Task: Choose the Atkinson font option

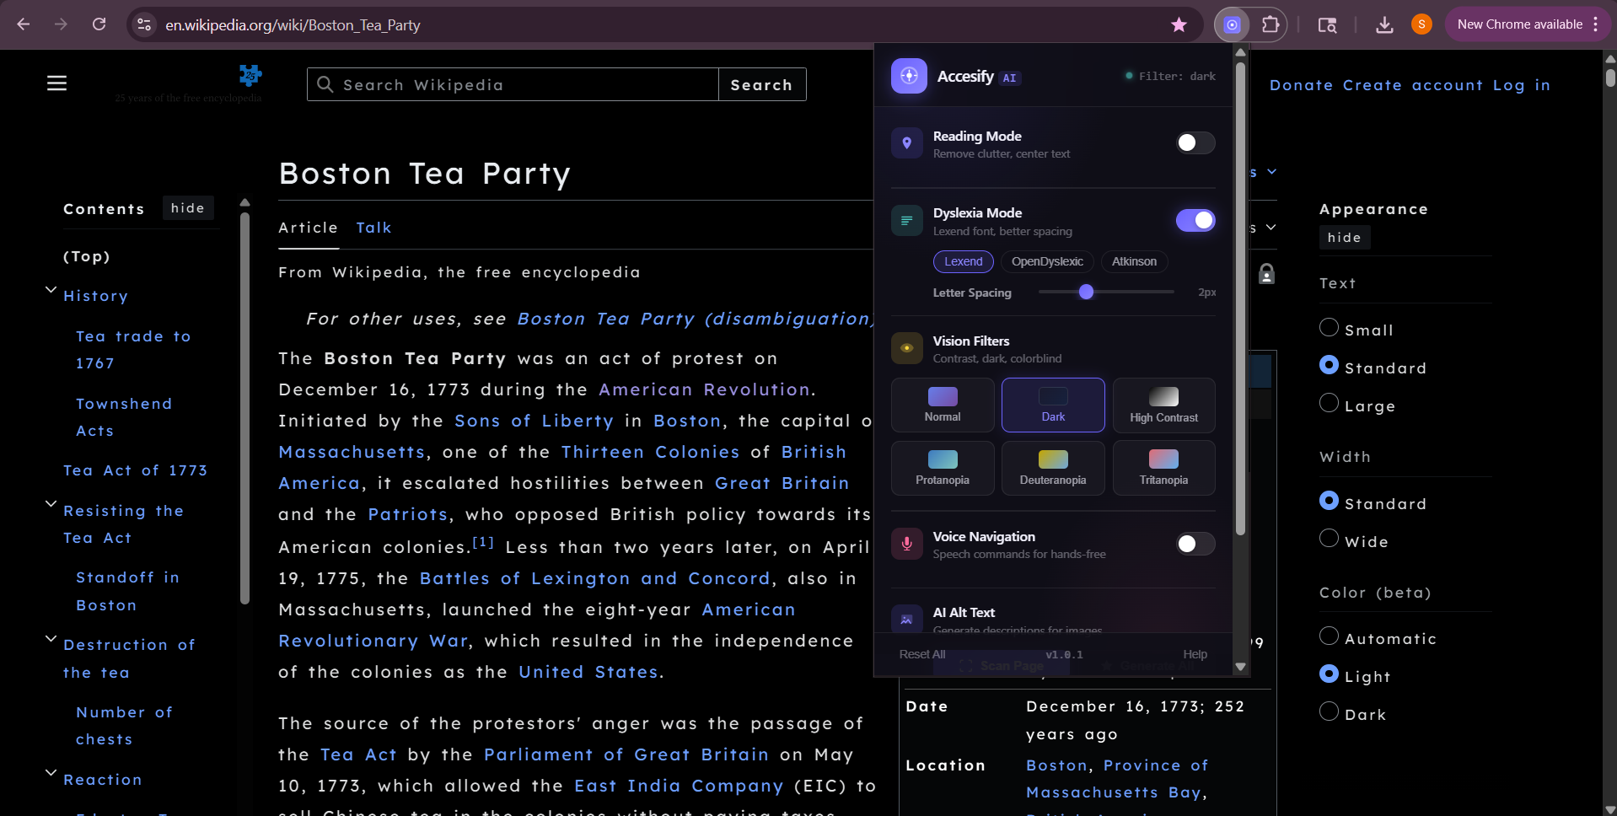Action: [x=1134, y=261]
